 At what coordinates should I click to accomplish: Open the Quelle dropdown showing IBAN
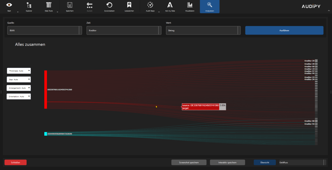(x=45, y=30)
